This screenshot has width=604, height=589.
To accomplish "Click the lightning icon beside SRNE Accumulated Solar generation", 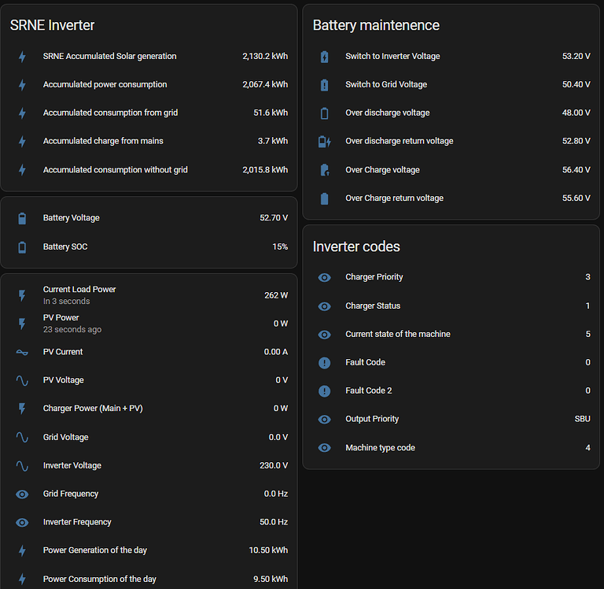I will (22, 57).
